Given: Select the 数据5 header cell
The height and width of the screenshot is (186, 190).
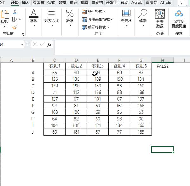Looking at the screenshot, I should [x=141, y=66].
